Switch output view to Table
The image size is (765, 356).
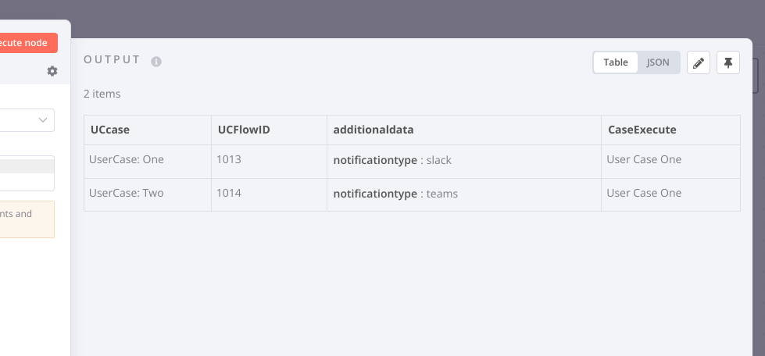[x=616, y=62]
